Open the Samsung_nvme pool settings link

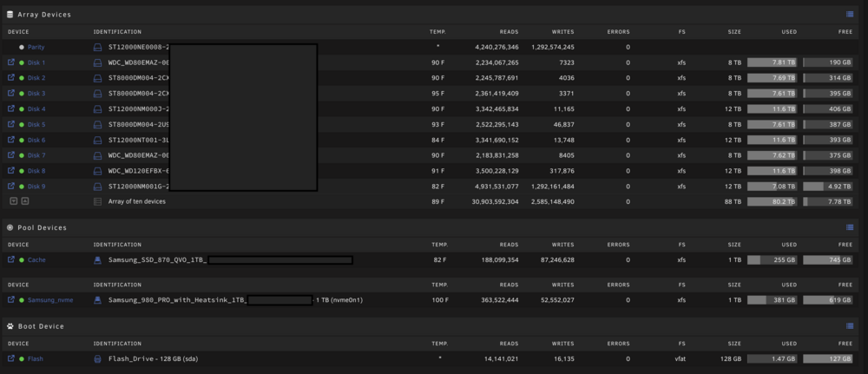(50, 300)
